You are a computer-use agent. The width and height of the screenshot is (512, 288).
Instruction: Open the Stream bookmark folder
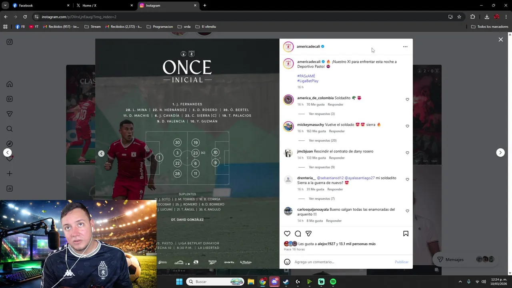tap(92, 27)
